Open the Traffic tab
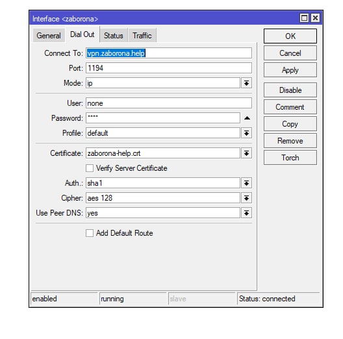This screenshot has width=343, height=339. [x=142, y=36]
